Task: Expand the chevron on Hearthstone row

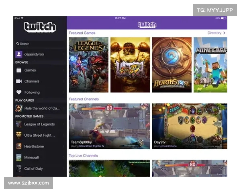Action: pos(63,146)
